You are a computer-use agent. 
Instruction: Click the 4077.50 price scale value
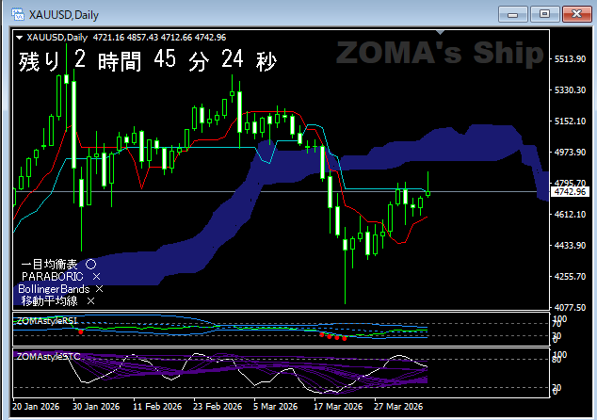(570, 307)
